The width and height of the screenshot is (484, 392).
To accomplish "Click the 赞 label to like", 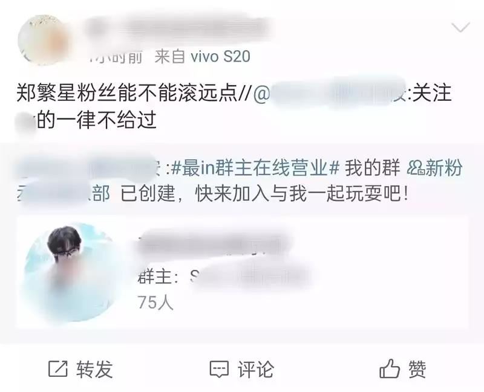I will pos(417,369).
